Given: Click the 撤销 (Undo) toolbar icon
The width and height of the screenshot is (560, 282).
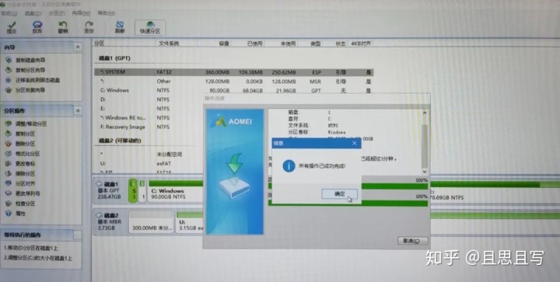Looking at the screenshot, I should click(x=63, y=27).
